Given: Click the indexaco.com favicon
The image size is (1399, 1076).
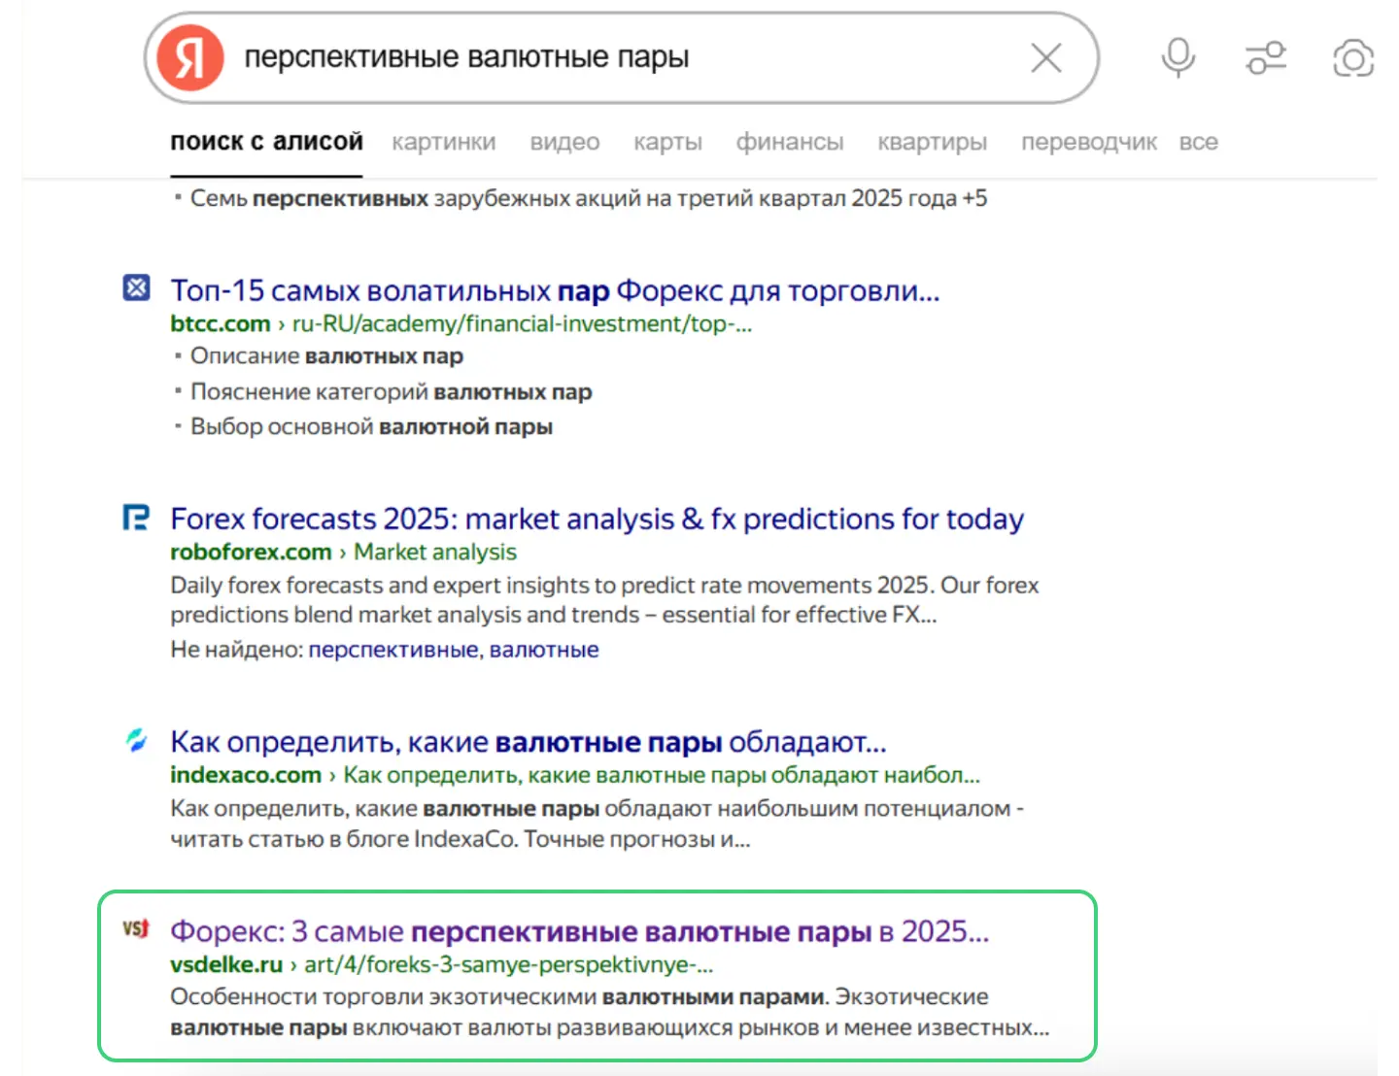Looking at the screenshot, I should (136, 741).
